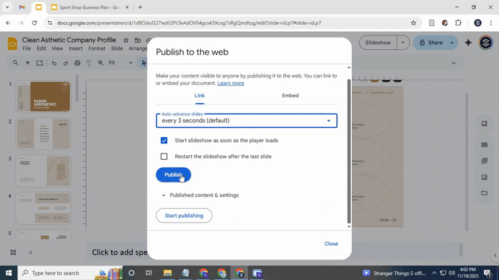Viewport: 499px width, 280px height.
Task: Close the Publish to the web dialog
Action: 331,244
